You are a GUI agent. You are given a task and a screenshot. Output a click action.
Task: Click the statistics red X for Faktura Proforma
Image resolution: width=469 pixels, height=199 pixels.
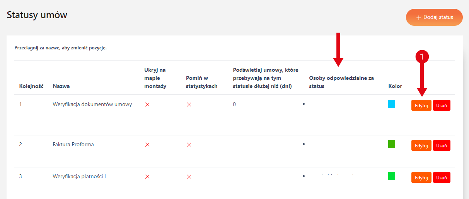pos(189,145)
